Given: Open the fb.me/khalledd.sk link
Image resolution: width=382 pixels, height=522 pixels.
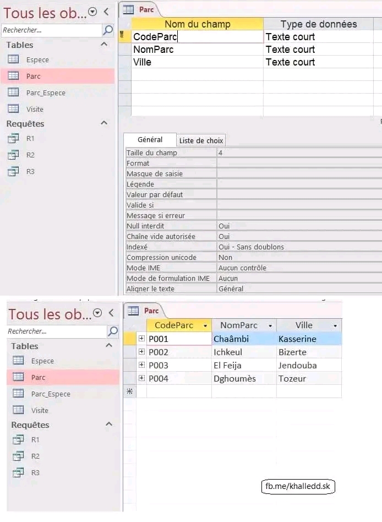Looking at the screenshot, I should 298,487.
